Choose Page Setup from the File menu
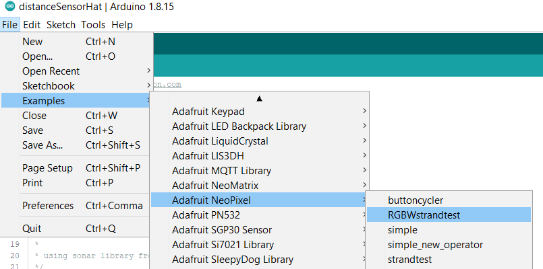The image size is (543, 269). (x=76, y=168)
